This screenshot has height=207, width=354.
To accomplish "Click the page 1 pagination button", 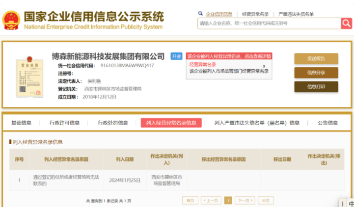I will click(228, 201).
